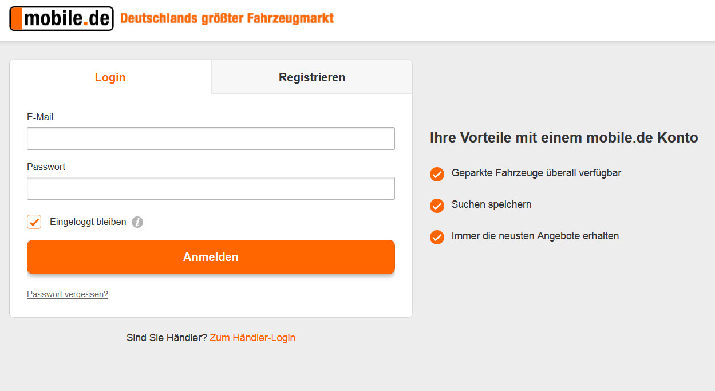This screenshot has height=391, width=715.
Task: Click the checkmark icon next to Geparkte Fahrzeuge
Action: [437, 174]
